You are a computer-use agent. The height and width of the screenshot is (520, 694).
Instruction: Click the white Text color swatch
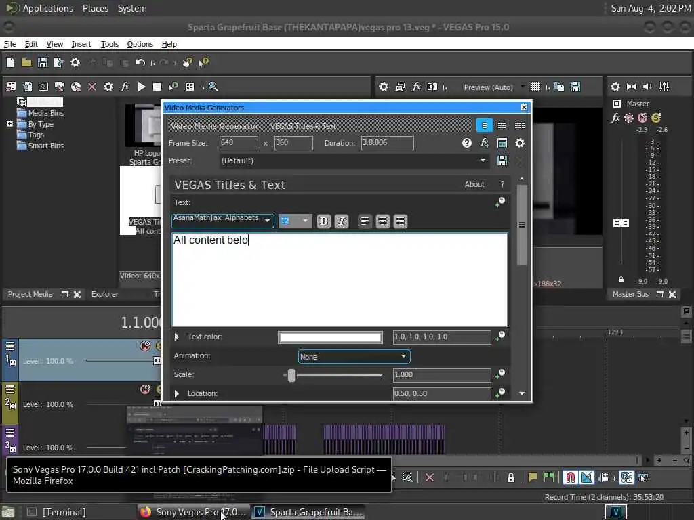pos(330,337)
